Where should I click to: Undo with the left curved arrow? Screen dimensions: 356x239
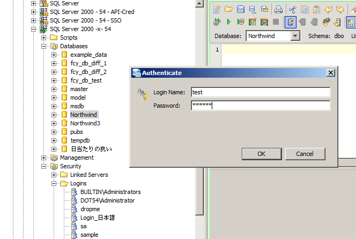pyautogui.click(x=328, y=10)
